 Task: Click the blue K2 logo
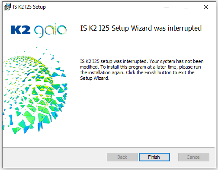coord(21,30)
